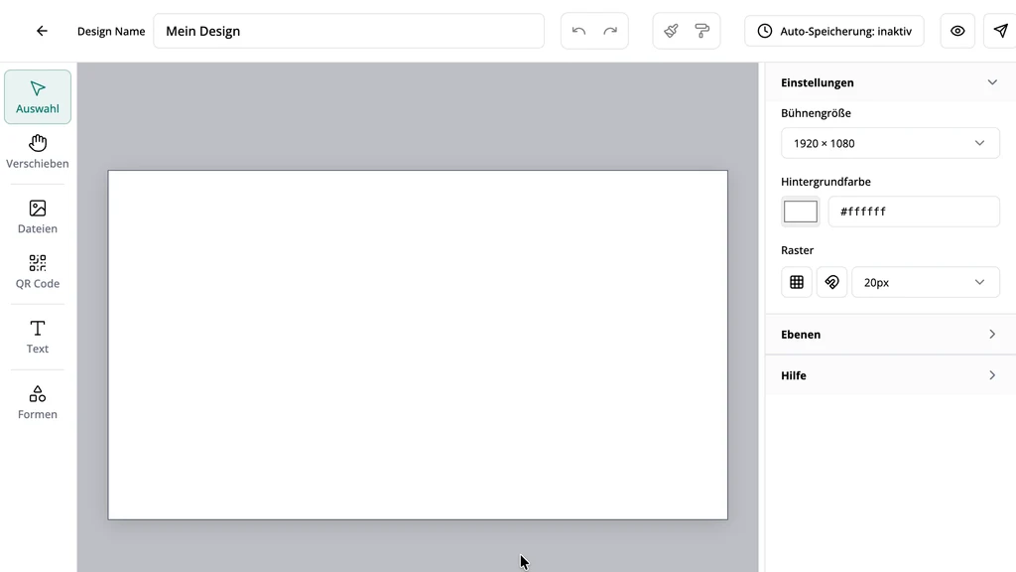The height and width of the screenshot is (572, 1016).
Task: Click the paintbrush copy-style icon
Action: pyautogui.click(x=672, y=31)
